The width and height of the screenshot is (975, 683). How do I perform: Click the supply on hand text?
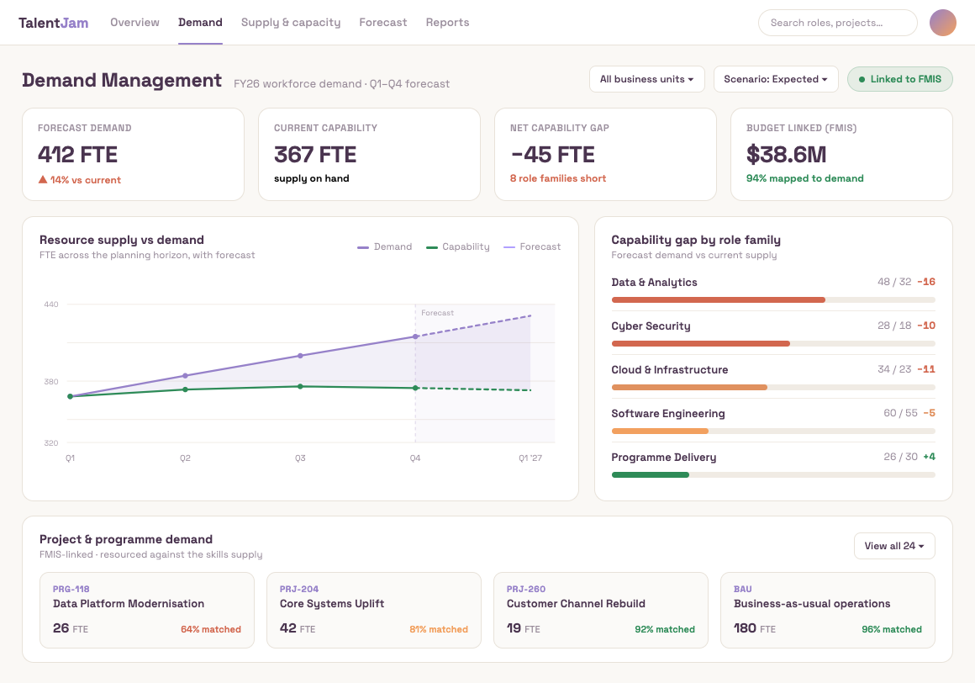(312, 178)
